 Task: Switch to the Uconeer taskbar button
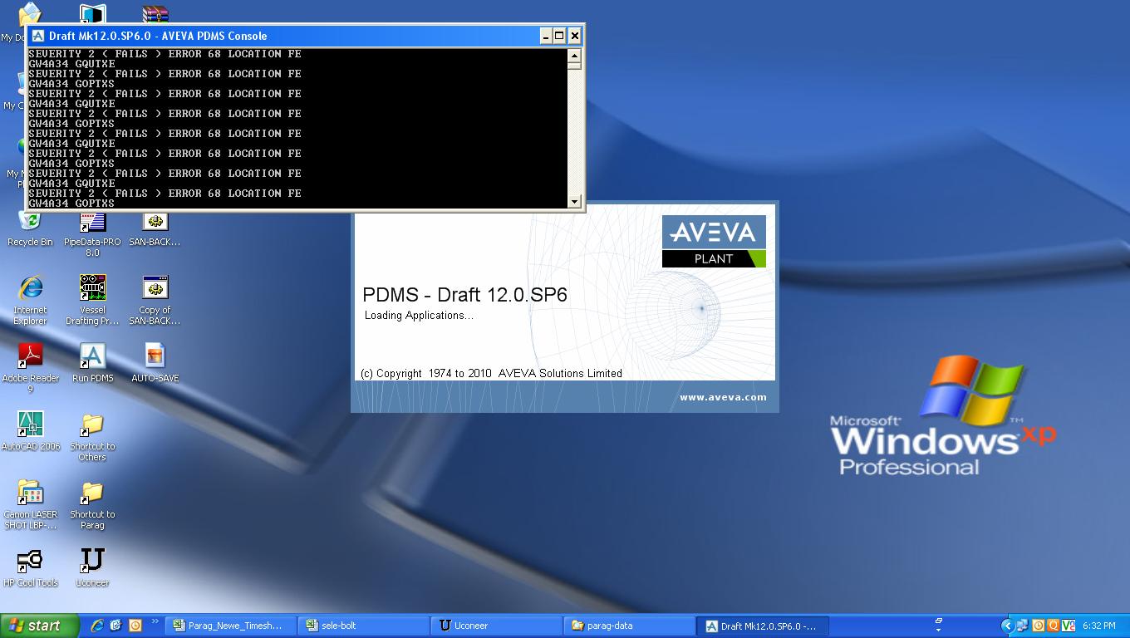tap(497, 626)
